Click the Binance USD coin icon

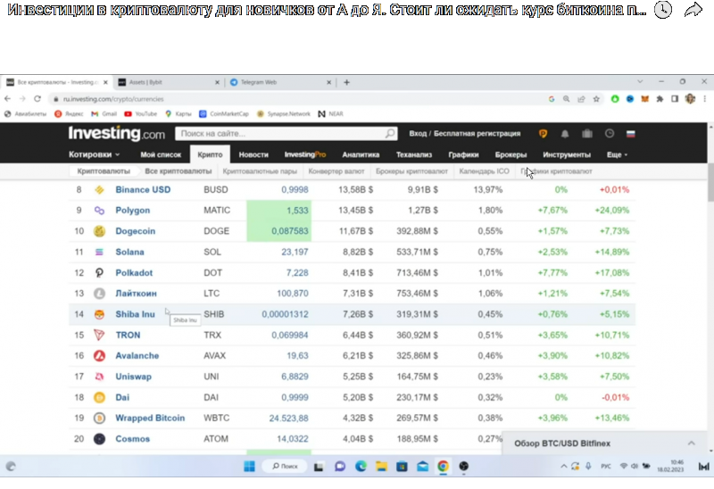[99, 190]
